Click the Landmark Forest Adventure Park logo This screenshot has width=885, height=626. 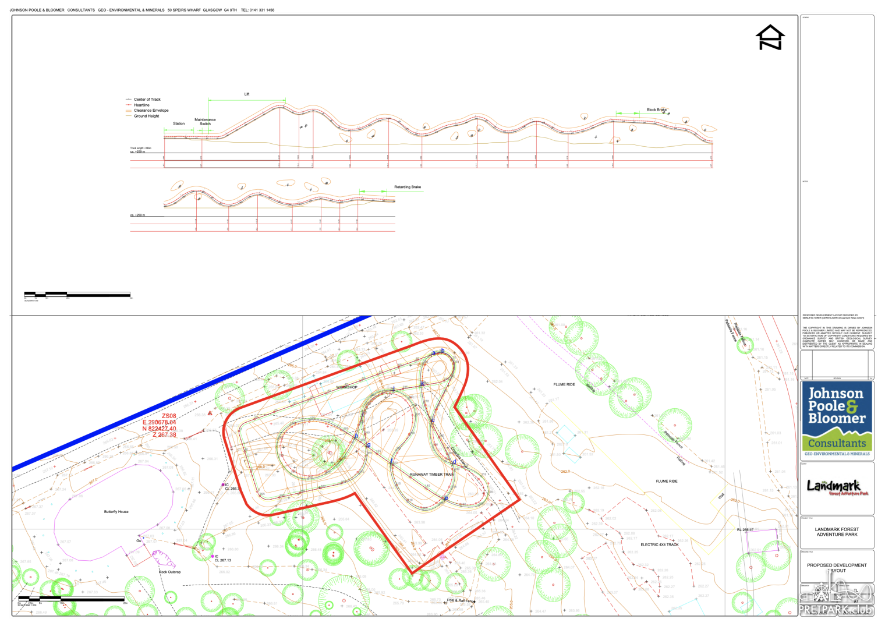point(837,487)
